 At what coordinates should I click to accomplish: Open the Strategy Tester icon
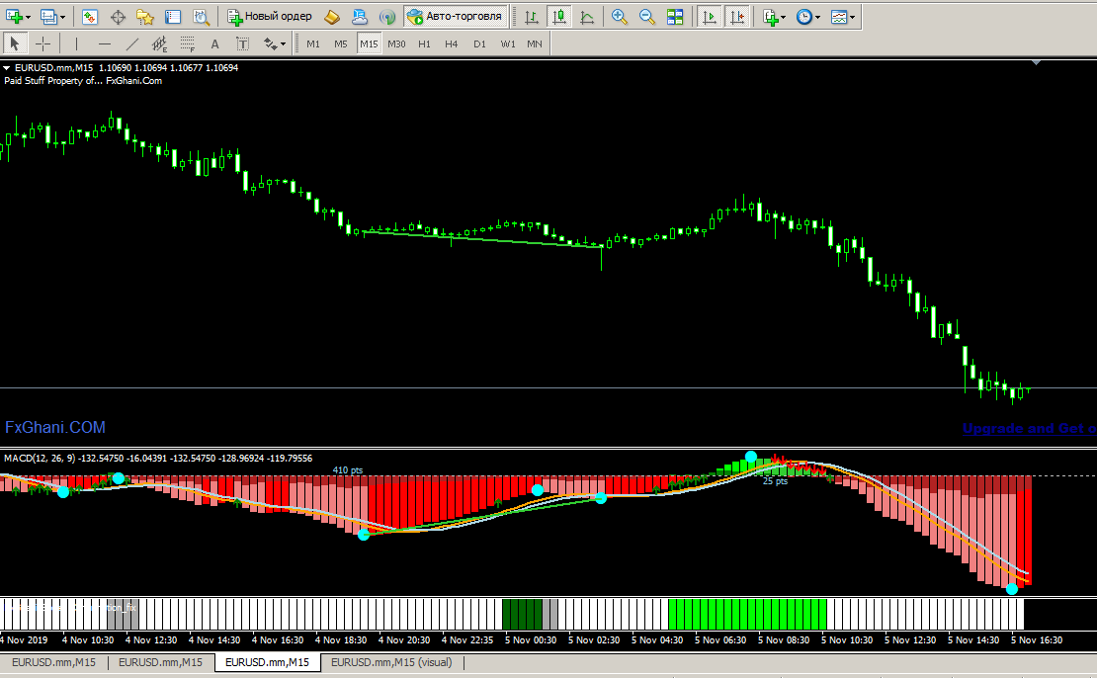point(201,17)
